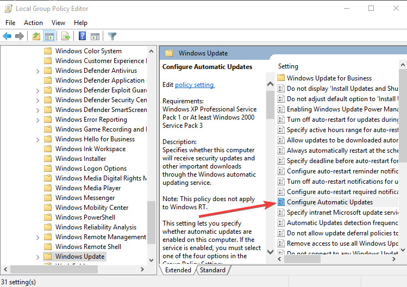Viewport: 407px width, 287px height.
Task: Click icon of Remove access to use all Windows Update
Action: coord(281,244)
